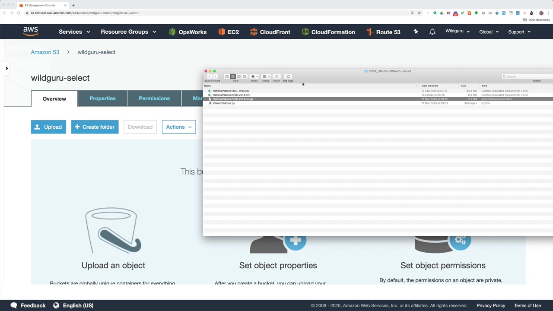Sort Finder list by Date Modified
Viewport: 553px width, 311px height.
tap(439, 86)
